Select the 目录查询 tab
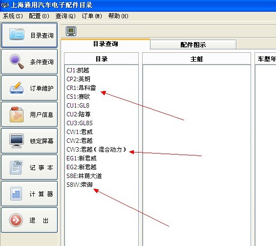The image size is (276, 246). pyautogui.click(x=106, y=44)
